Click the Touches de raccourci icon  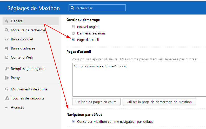click(7, 98)
